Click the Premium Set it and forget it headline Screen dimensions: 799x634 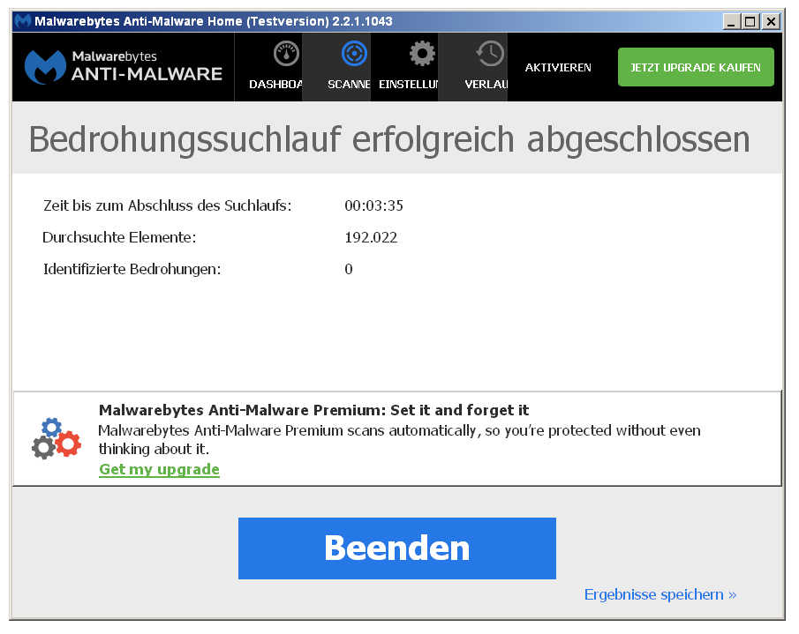click(314, 410)
